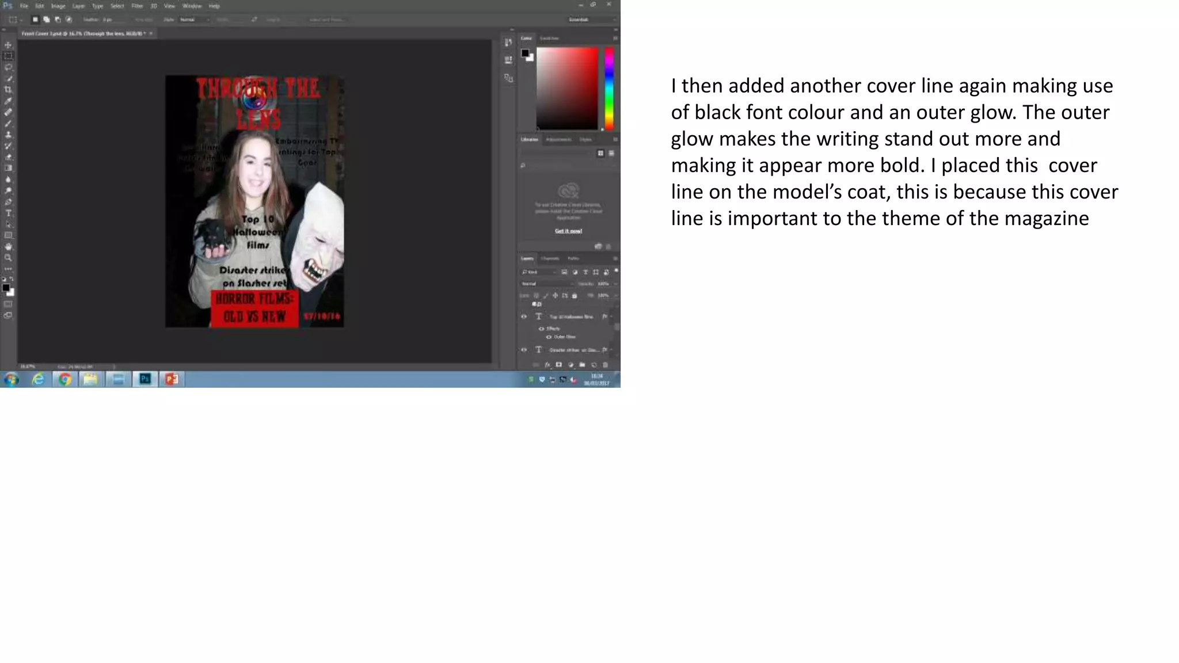This screenshot has height=663, width=1179.
Task: Open the History collapsed panel icon
Action: point(508,42)
